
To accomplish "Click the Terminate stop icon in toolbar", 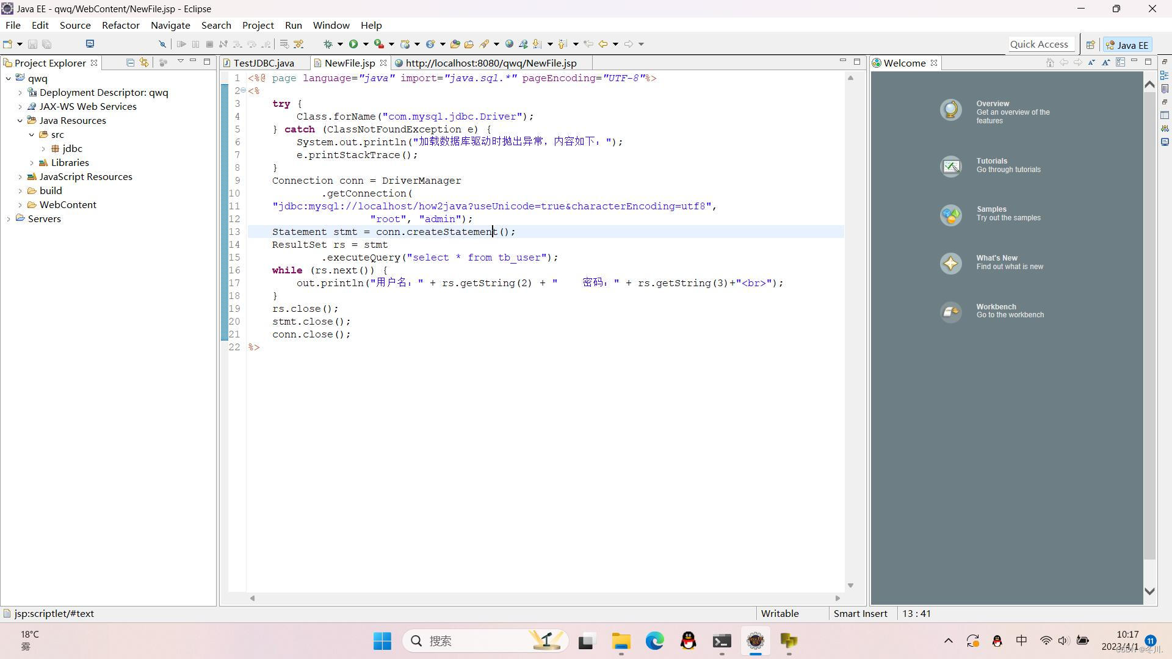I will [x=209, y=44].
